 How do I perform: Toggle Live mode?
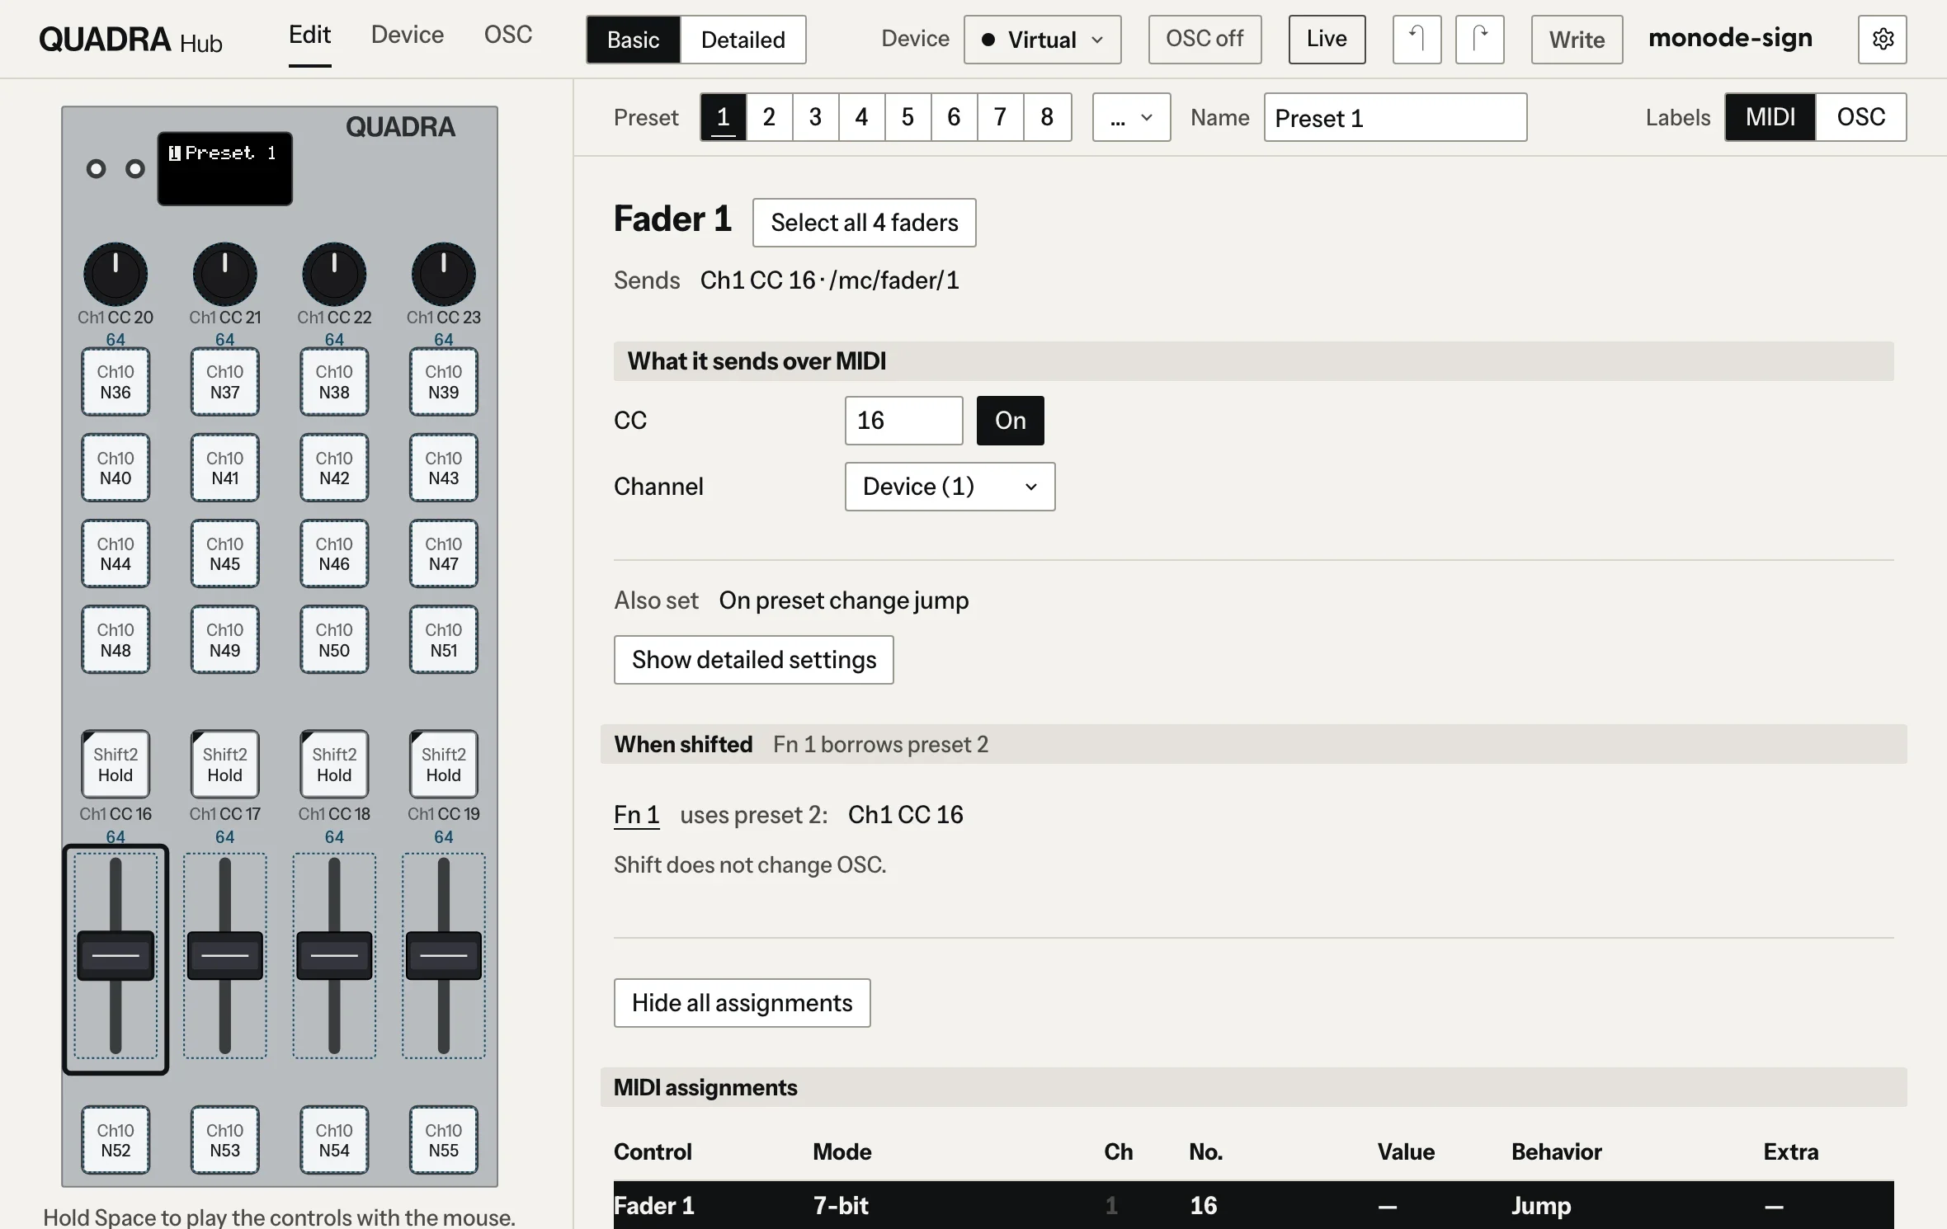tap(1327, 39)
